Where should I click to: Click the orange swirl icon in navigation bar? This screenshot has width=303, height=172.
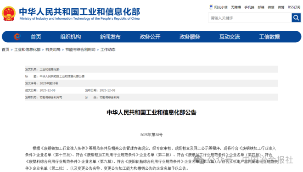(x=17, y=36)
